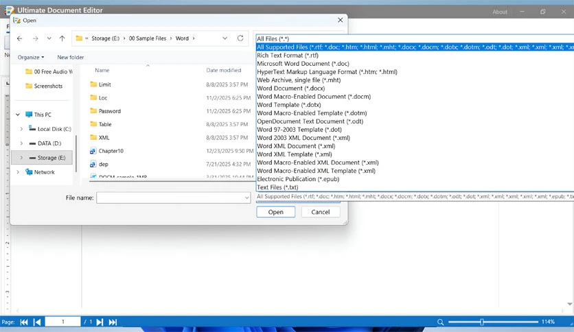Jump to first page in status bar
The image size is (574, 332).
coord(24,322)
